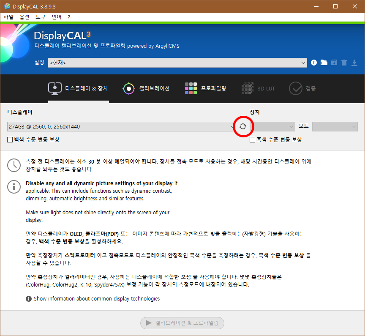Click the OLED, 플라즈마(PDP) paragraph
Image resolution: width=365 pixels, height=336 pixels.
(165, 238)
